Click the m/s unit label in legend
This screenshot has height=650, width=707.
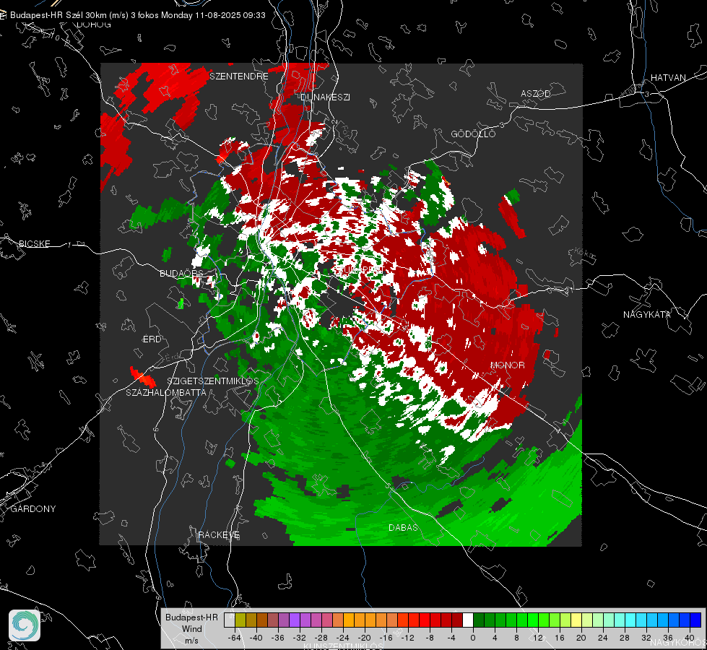pos(191,640)
